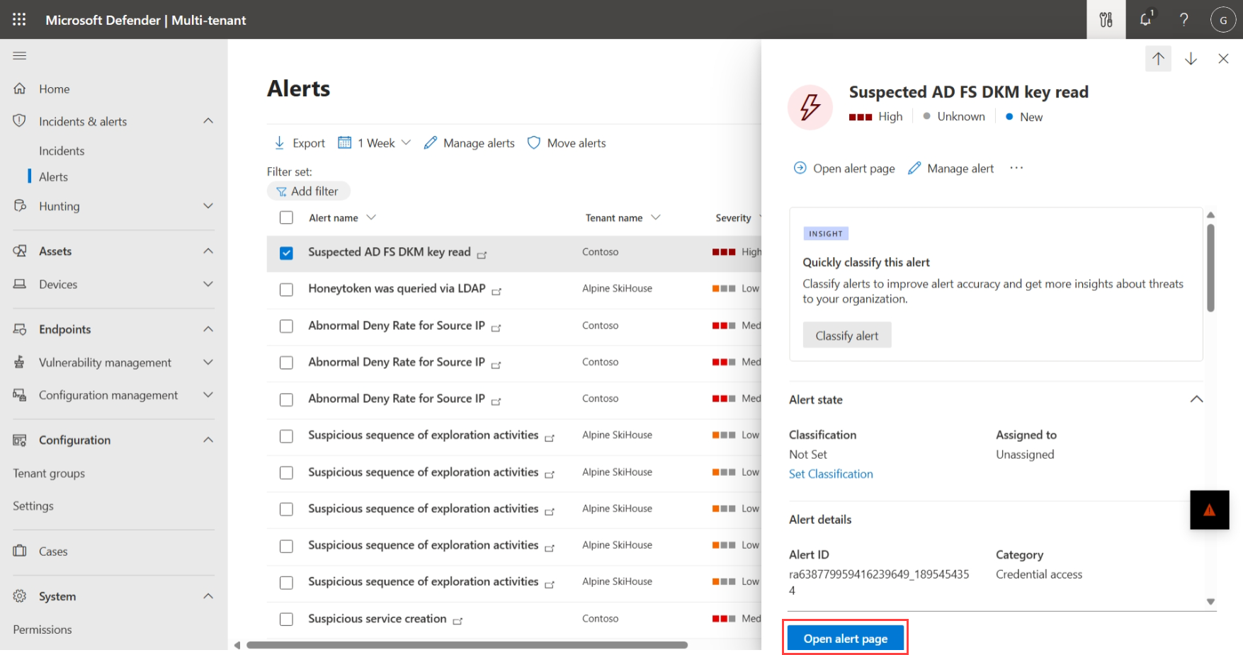Click the Set Classification link

click(x=831, y=474)
